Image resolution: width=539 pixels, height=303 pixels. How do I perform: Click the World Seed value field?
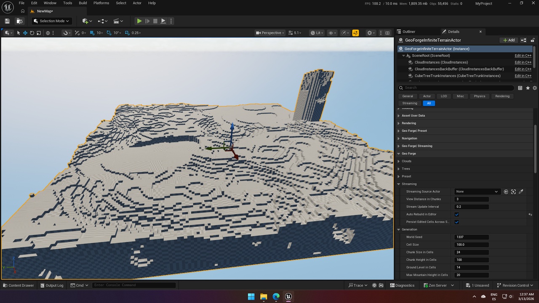point(472,237)
